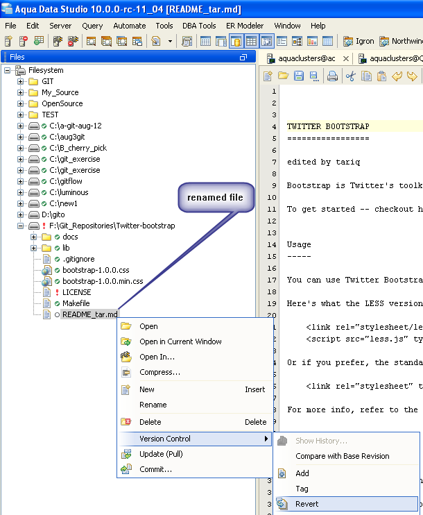Screen dimensions: 423x515
Task: Click the calculator-like icon in main toolbar
Action: click(x=187, y=42)
